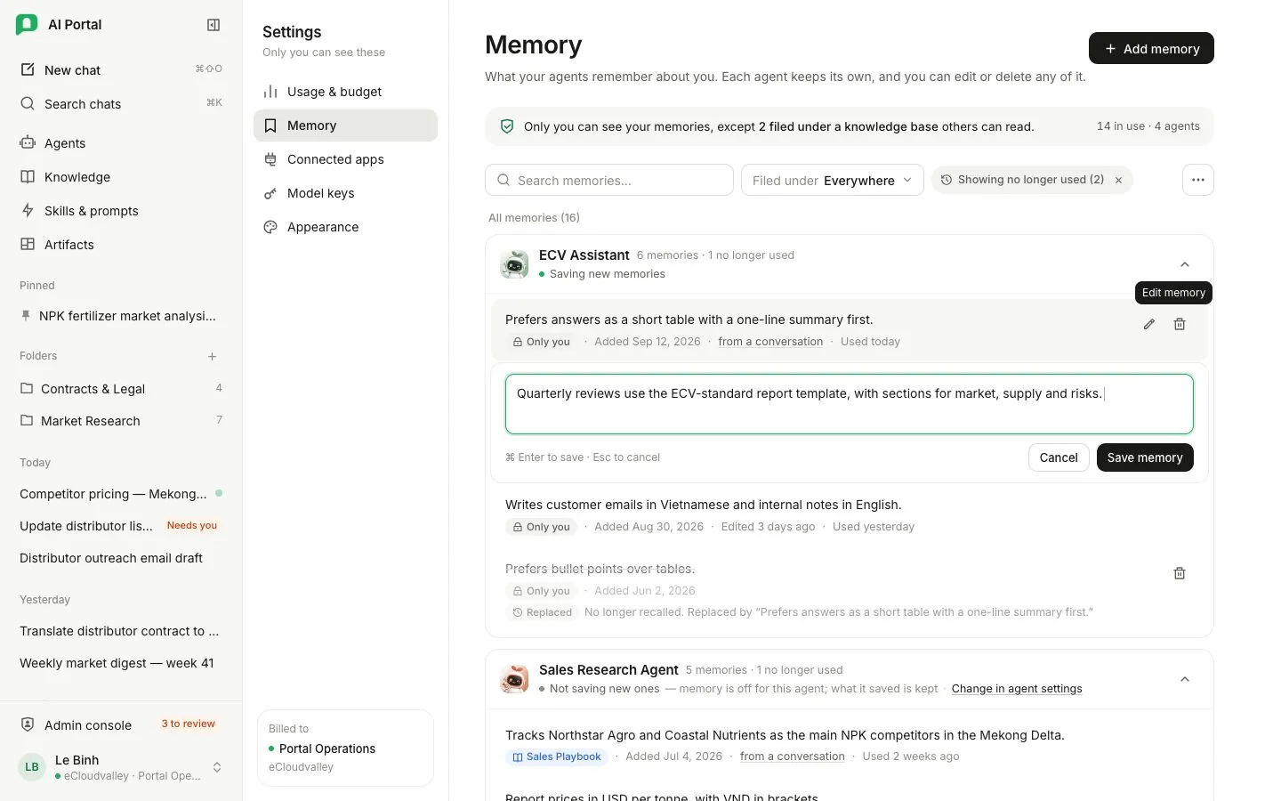Screen dimensions: 1281x801
Task: Click the AI Portal logo icon
Action: (27, 24)
